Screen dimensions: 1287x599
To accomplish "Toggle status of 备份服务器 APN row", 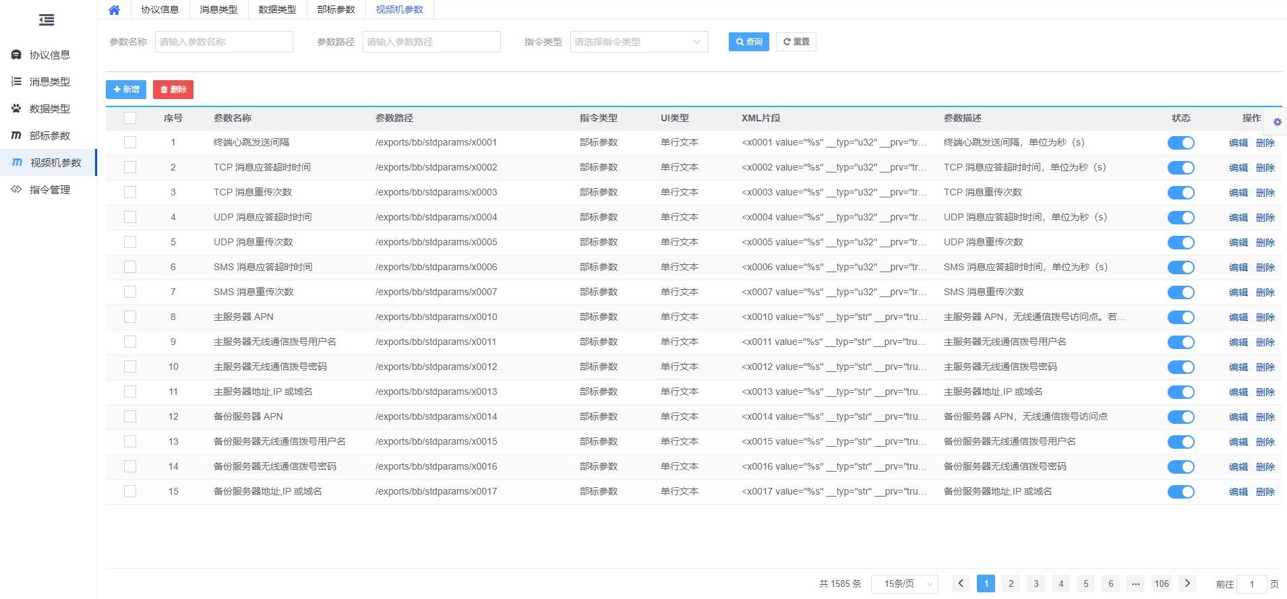I will (x=1180, y=417).
